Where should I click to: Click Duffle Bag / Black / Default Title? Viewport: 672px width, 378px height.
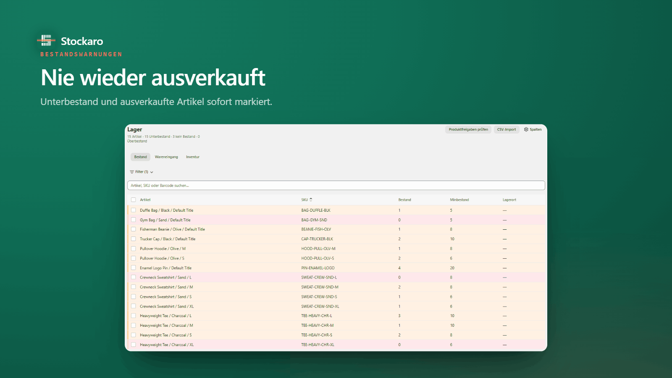pos(167,210)
